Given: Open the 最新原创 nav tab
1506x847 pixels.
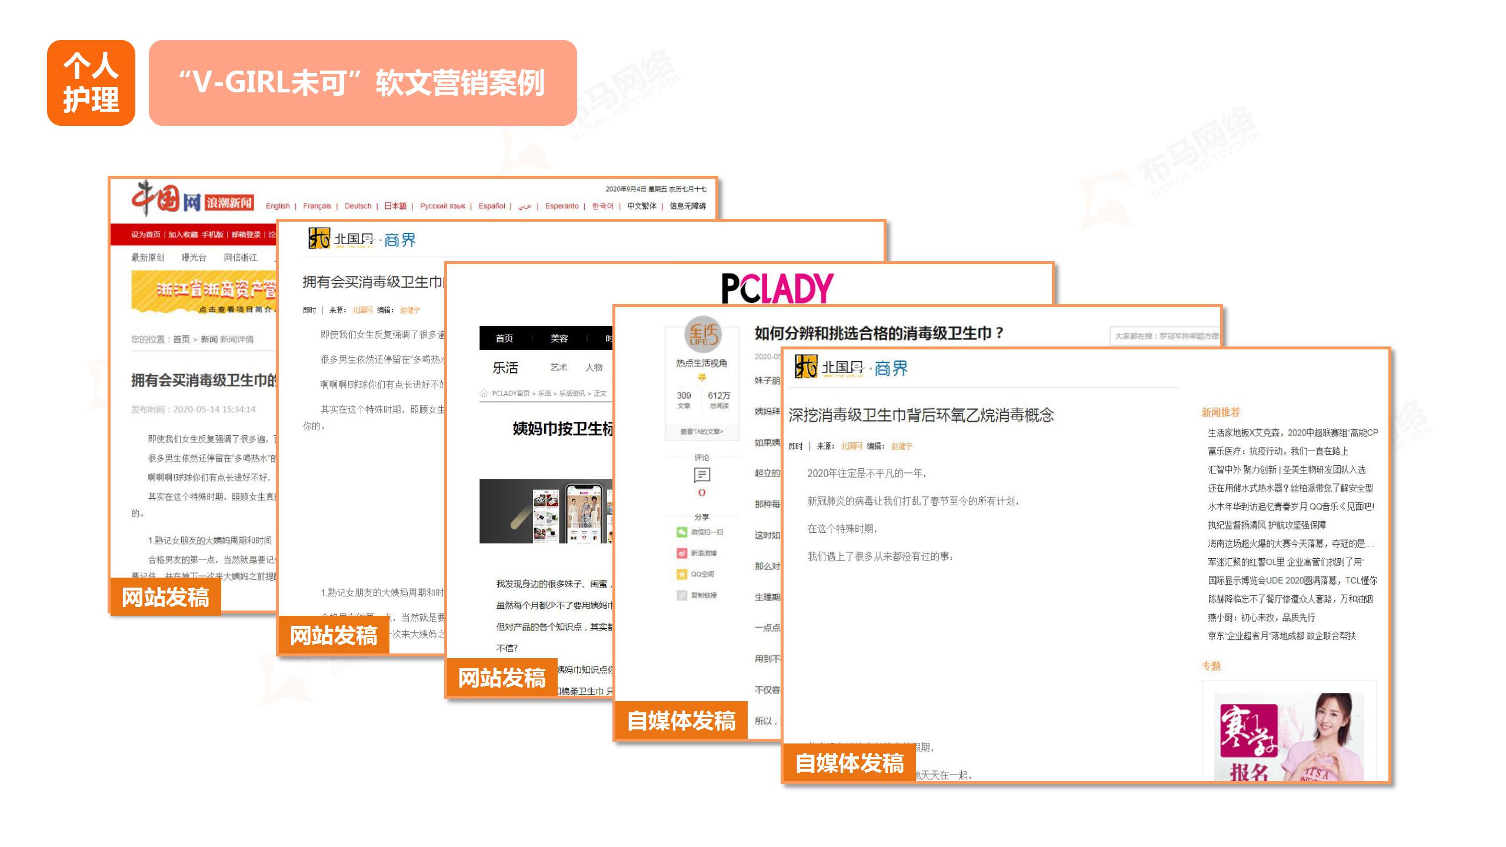Looking at the screenshot, I should tap(148, 257).
